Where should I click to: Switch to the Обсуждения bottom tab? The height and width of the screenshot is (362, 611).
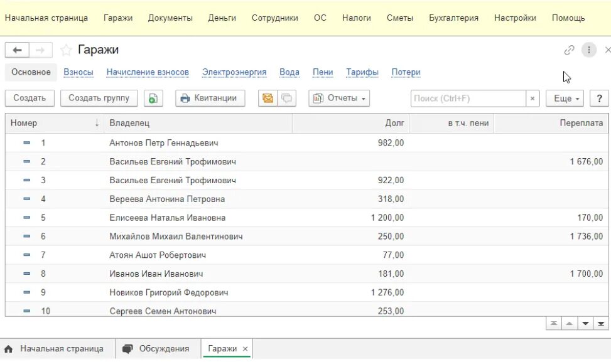coord(158,349)
